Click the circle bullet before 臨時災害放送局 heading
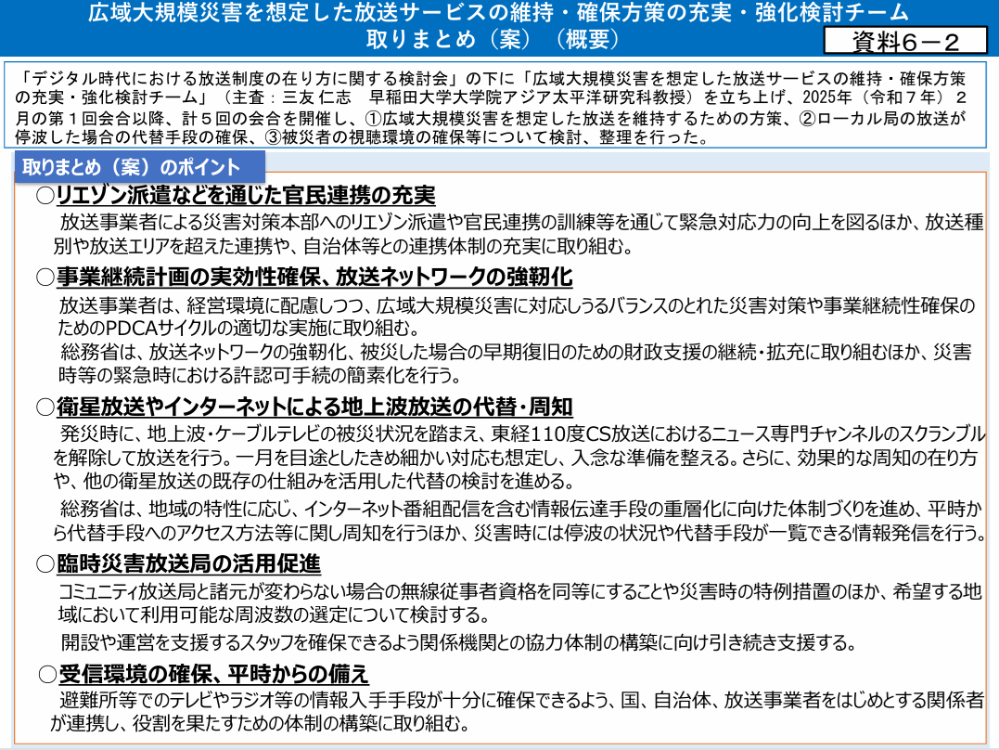Screen dimensions: 999x750 coord(45,563)
